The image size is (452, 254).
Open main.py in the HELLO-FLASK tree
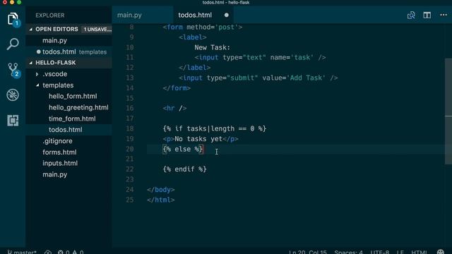pos(55,174)
